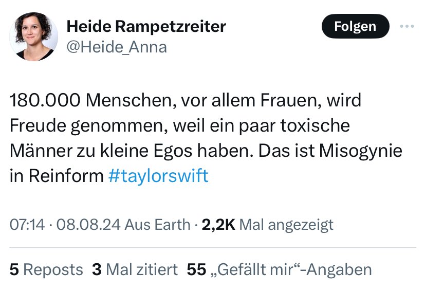
Task: View the 55 'Gefällt mir'-Angaben likes
Action: 279,269
